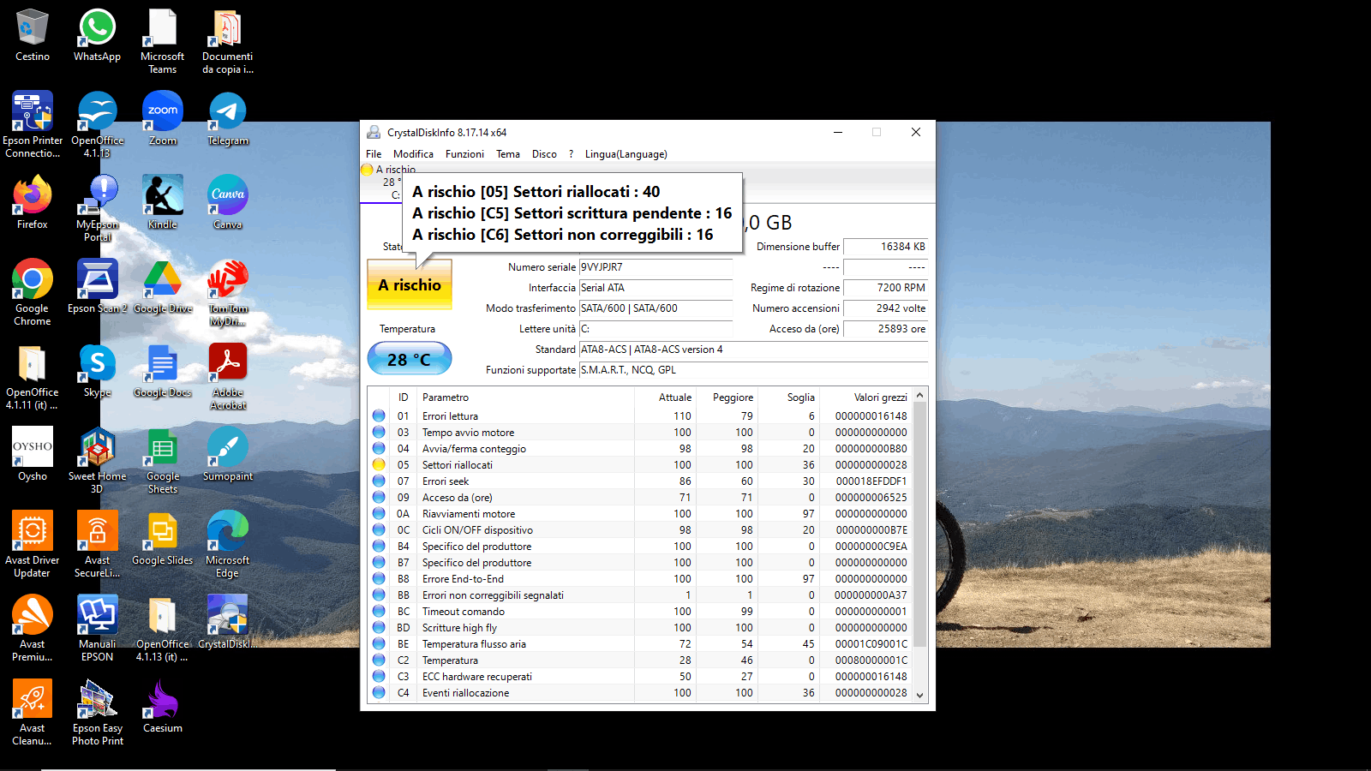Open the Documenti da copia folder icon
Image resolution: width=1371 pixels, height=771 pixels.
point(227,41)
